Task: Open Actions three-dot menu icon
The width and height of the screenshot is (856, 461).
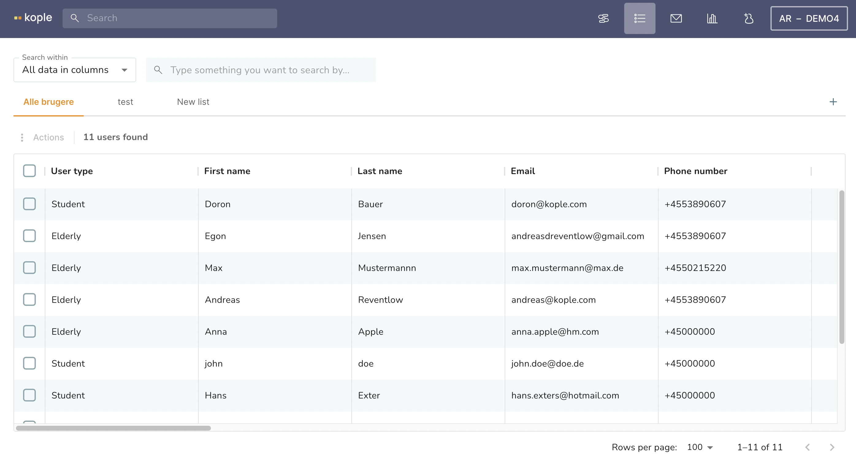Action: tap(22, 137)
